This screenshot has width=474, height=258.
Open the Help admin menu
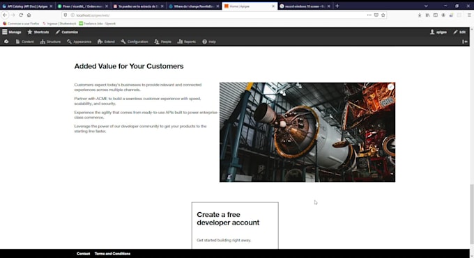pyautogui.click(x=209, y=42)
